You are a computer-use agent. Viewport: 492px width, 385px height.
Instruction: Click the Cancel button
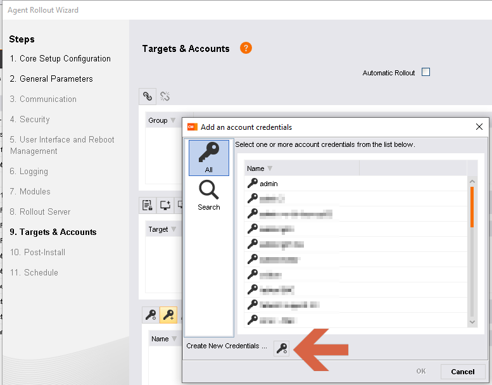[x=462, y=372]
